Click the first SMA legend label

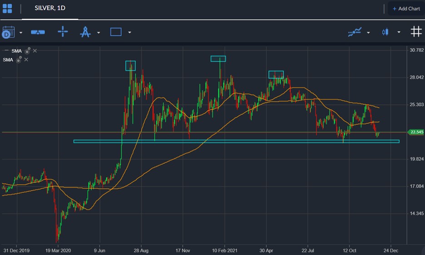(x=16, y=51)
